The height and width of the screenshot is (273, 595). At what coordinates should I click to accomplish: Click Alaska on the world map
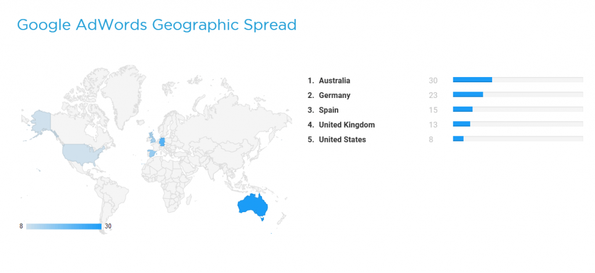[40, 121]
